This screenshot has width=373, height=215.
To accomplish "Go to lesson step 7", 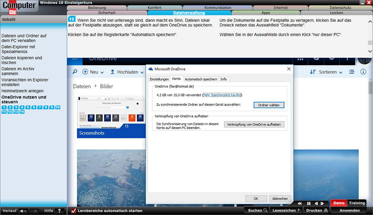I will tap(40, 107).
